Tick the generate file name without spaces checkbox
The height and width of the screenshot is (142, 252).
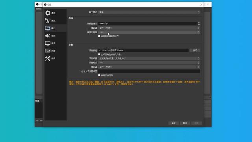pyautogui.click(x=99, y=54)
